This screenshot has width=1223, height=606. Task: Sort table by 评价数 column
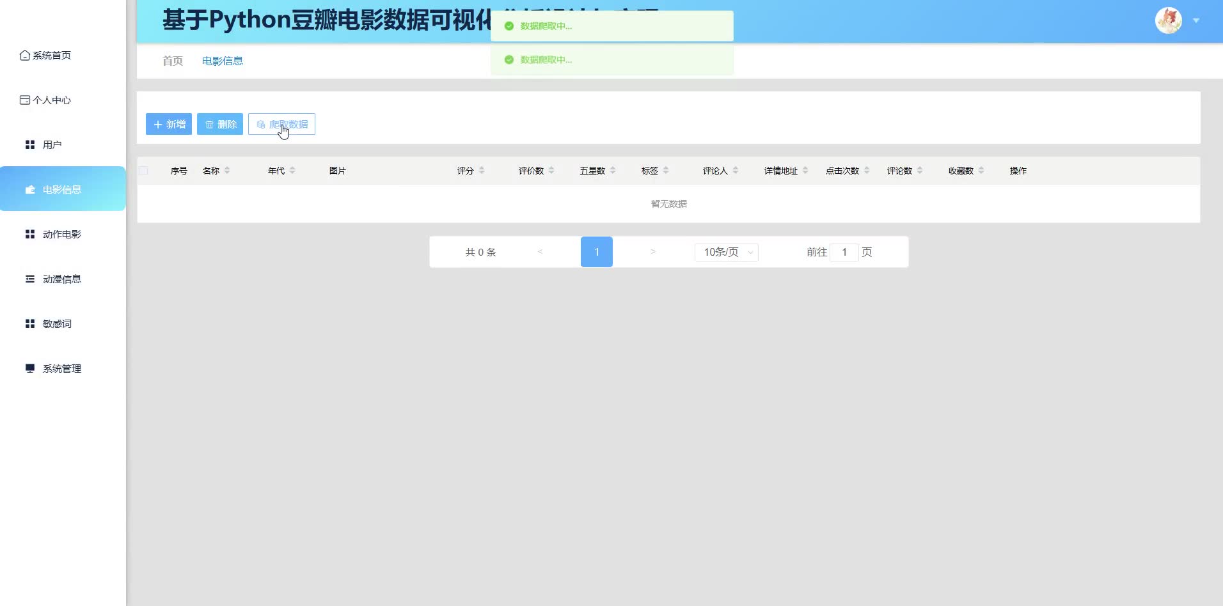551,171
